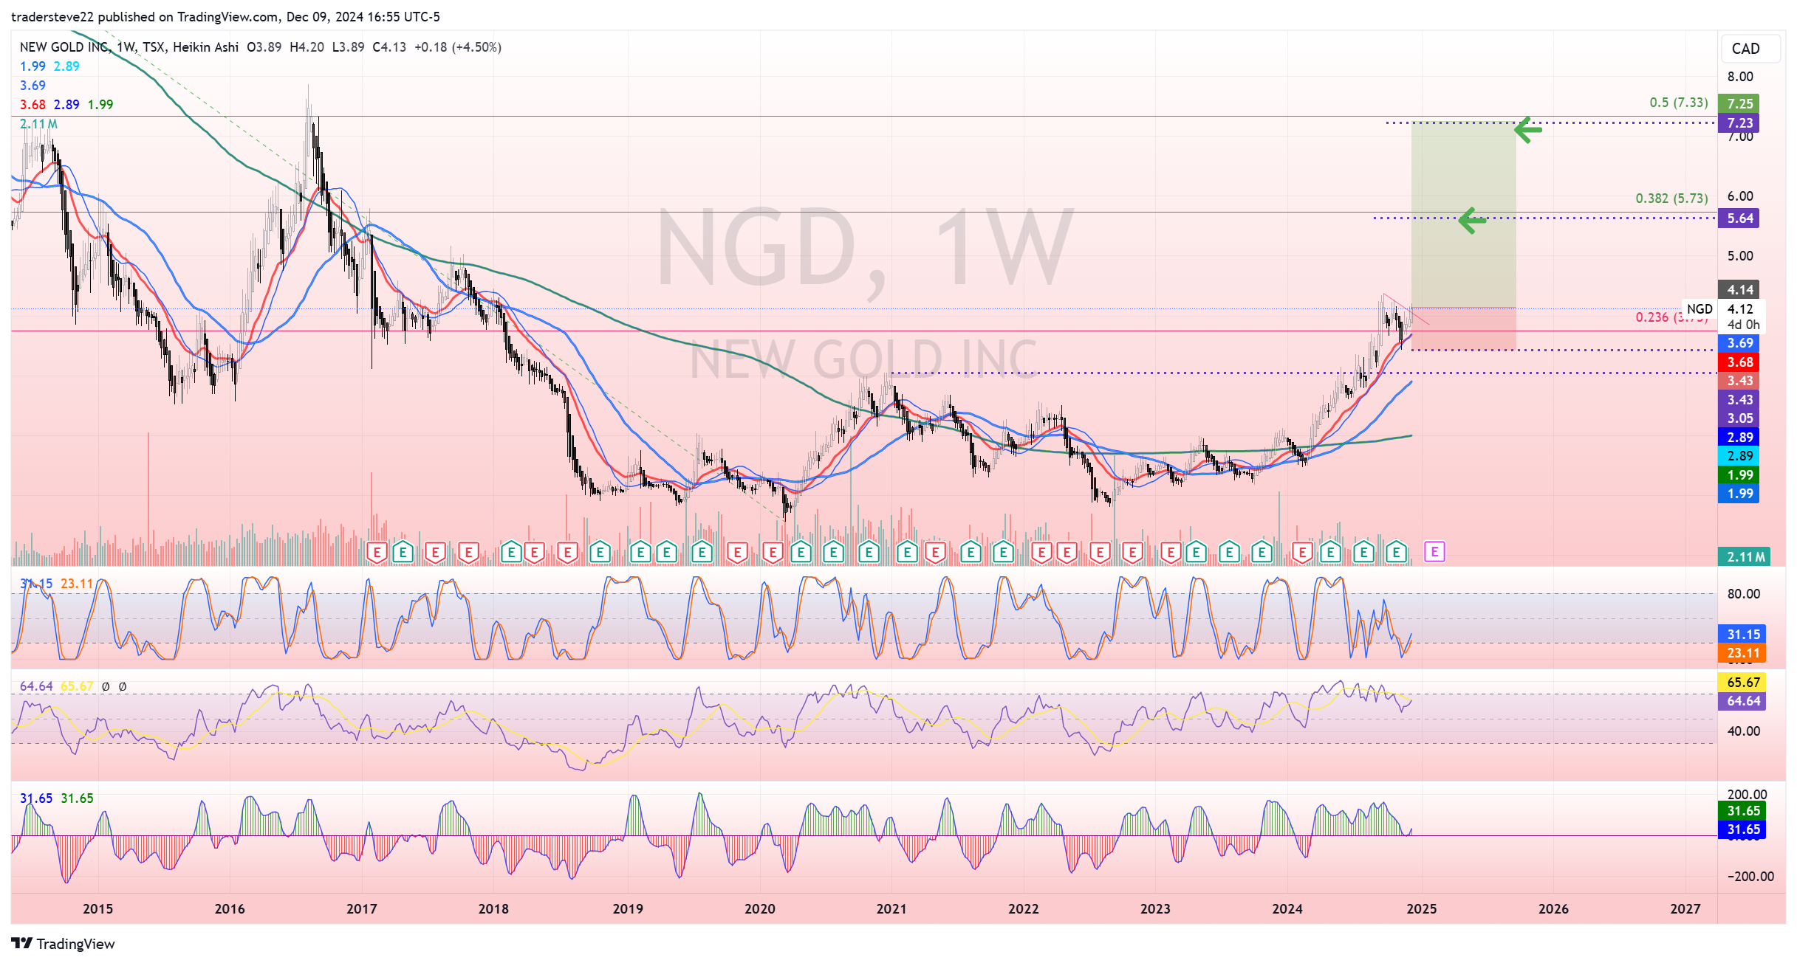Click the purple 7.23 price axis label
The height and width of the screenshot is (963, 1797).
(1739, 123)
